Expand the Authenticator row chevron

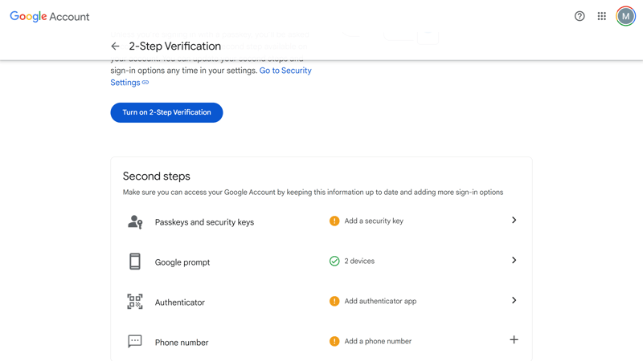pos(514,300)
